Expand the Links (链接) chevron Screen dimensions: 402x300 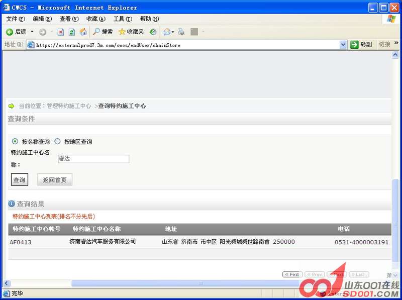tap(396, 43)
